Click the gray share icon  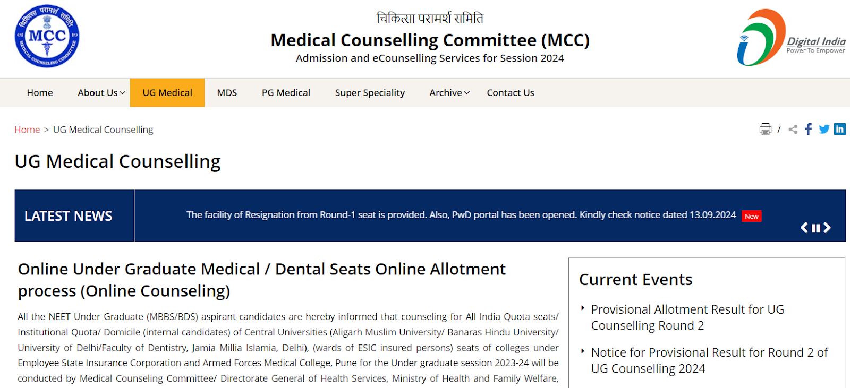click(x=793, y=129)
